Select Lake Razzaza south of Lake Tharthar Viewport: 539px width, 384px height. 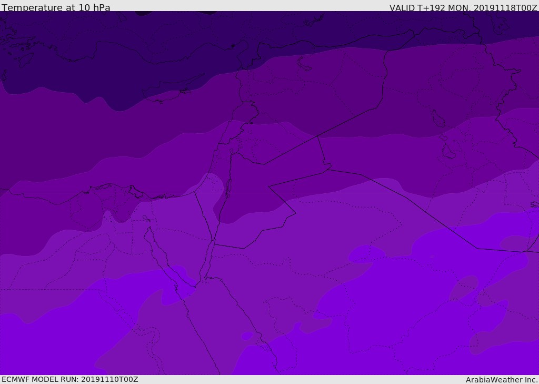tap(448, 152)
